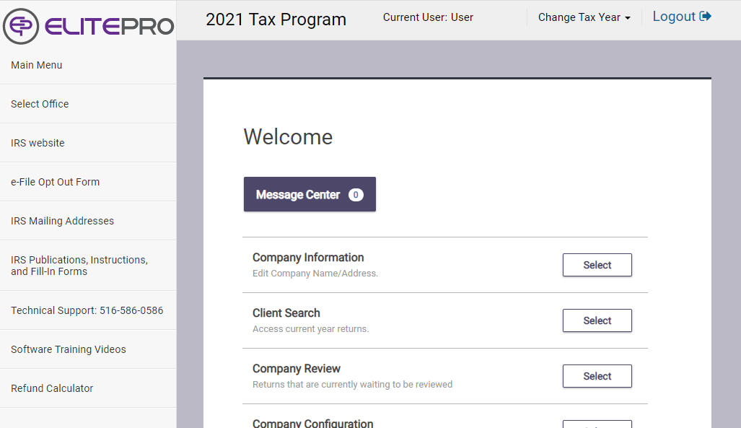Click the Message Center unread count badge
The height and width of the screenshot is (428, 741).
point(356,195)
